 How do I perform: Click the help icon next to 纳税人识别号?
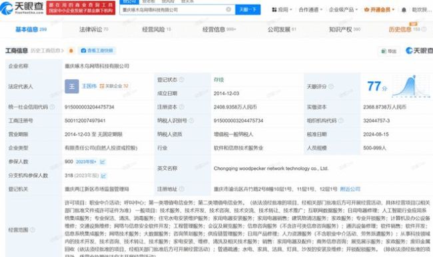click(191, 121)
